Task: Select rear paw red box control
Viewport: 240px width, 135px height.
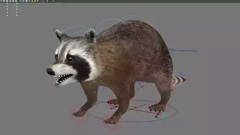Action: [x=157, y=107]
